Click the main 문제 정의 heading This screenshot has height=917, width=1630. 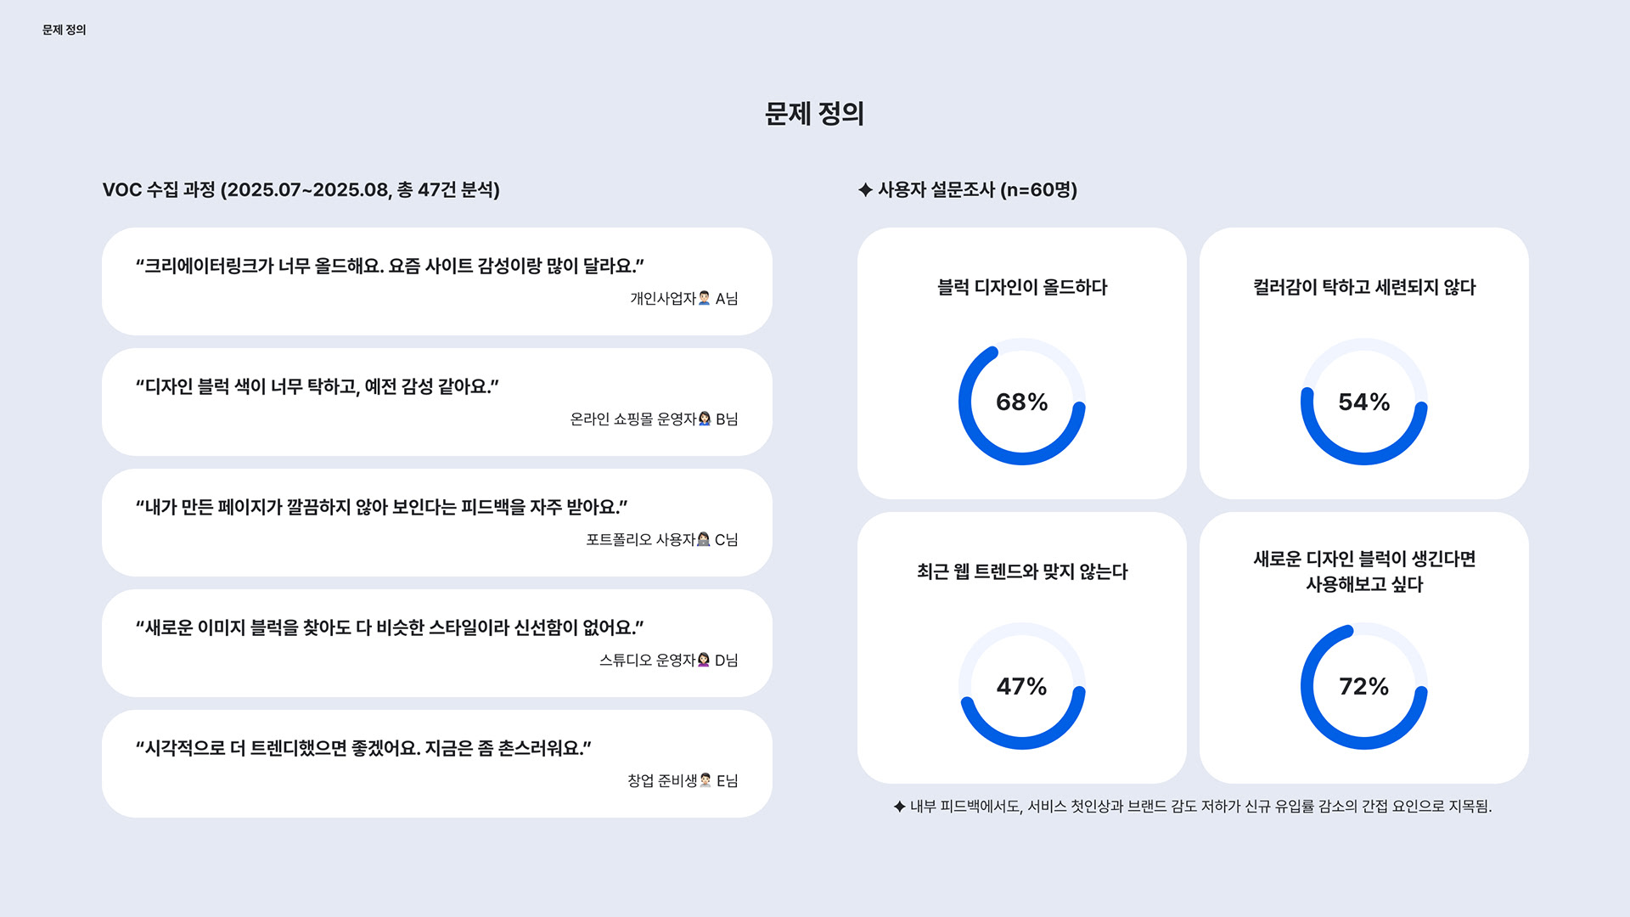[x=814, y=113]
